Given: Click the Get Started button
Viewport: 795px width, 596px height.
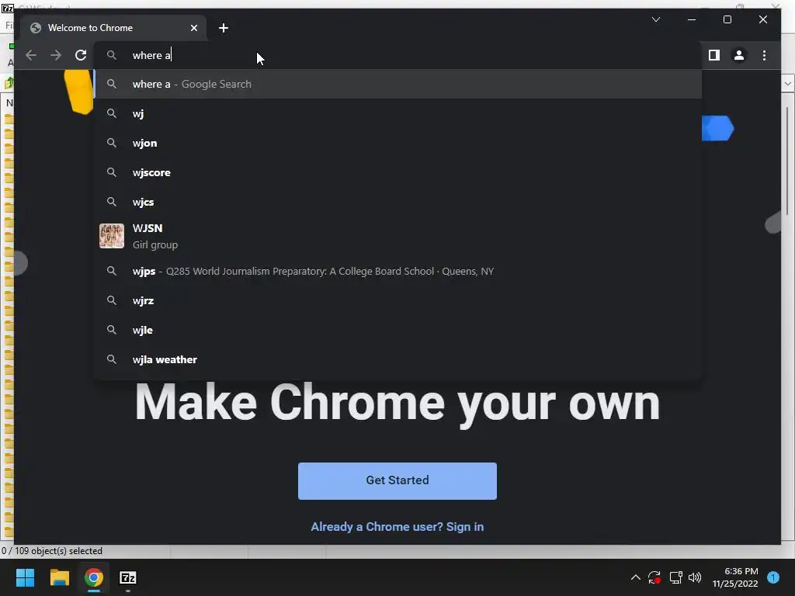Looking at the screenshot, I should coord(397,481).
